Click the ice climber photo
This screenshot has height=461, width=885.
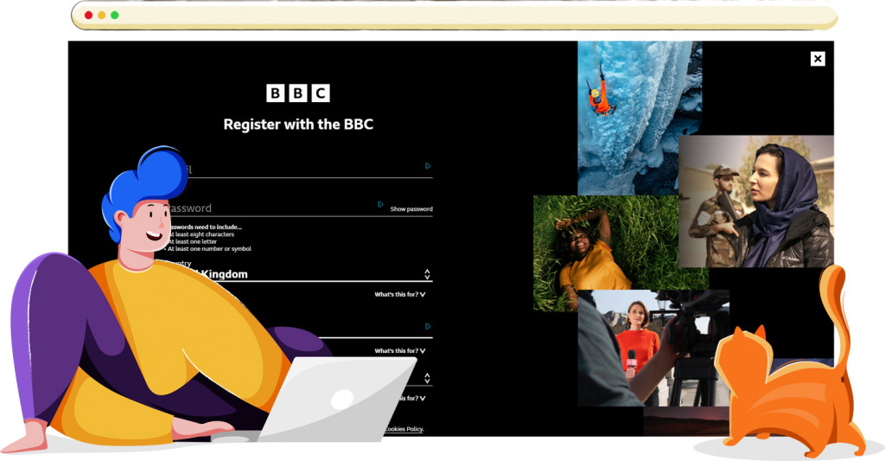[x=640, y=118]
